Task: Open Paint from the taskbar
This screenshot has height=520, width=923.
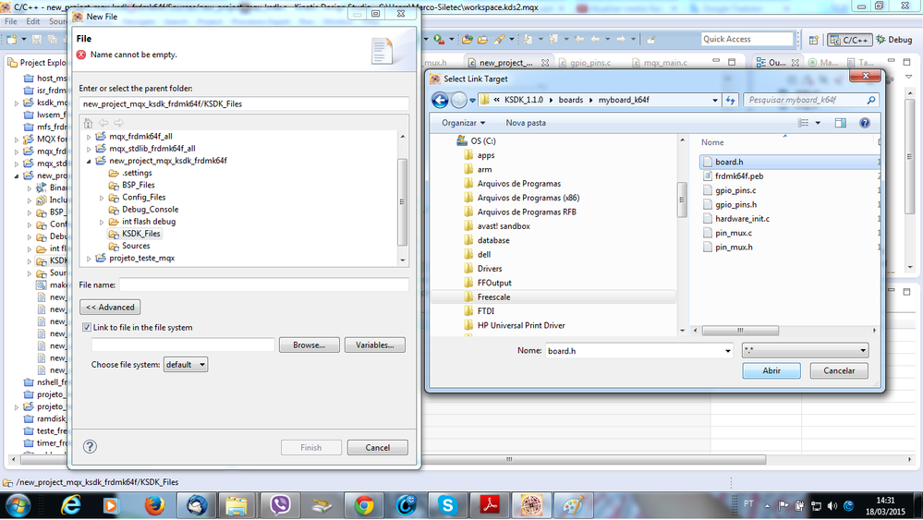Action: click(574, 505)
